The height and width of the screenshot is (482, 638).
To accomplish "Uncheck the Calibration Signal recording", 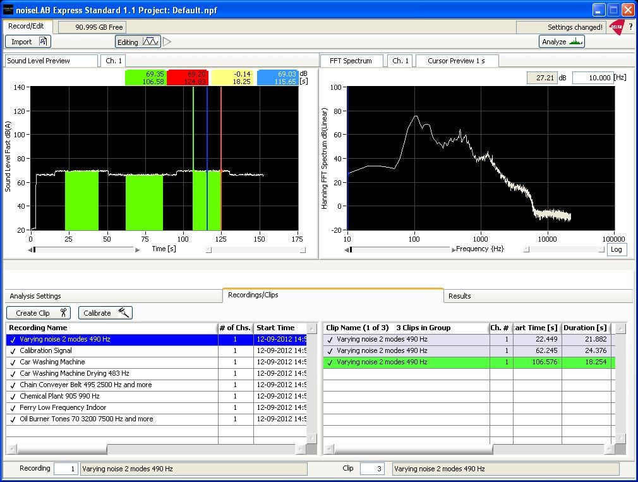I will click(x=13, y=351).
